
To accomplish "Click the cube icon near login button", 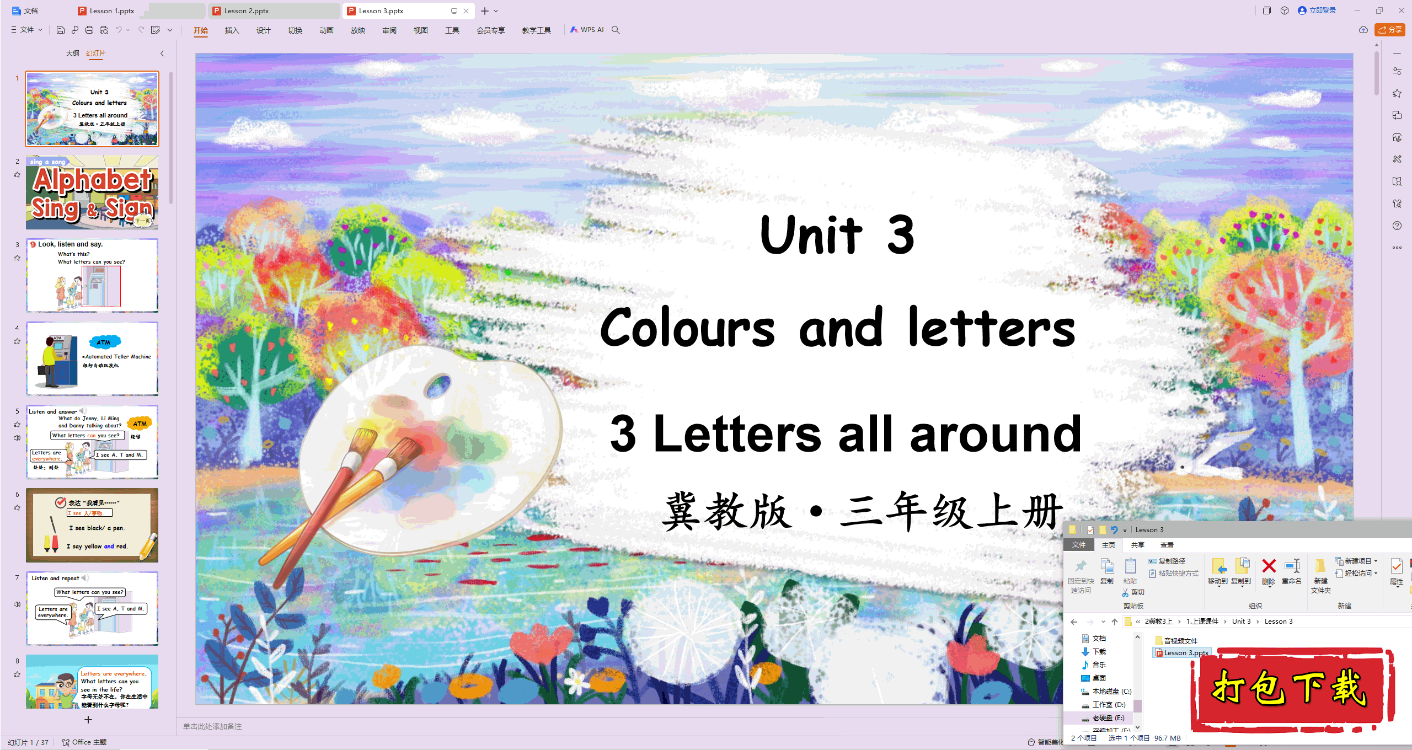I will (x=1285, y=10).
